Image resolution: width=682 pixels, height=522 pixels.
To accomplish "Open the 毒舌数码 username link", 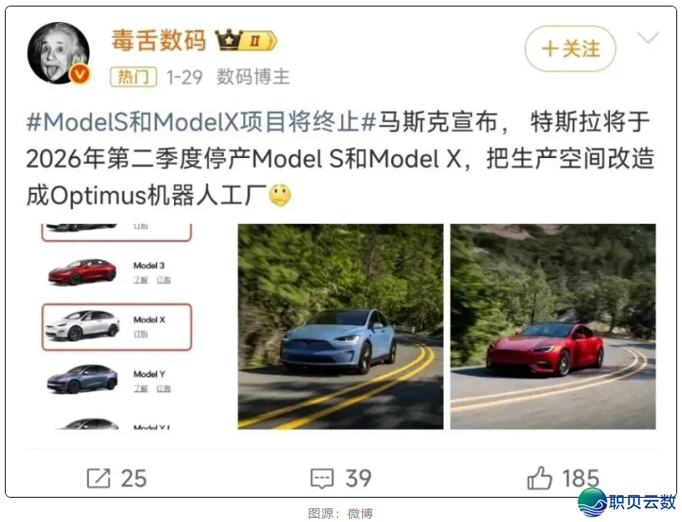I will click(x=158, y=41).
